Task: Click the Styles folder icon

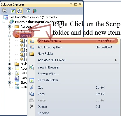Action: click(17, 64)
